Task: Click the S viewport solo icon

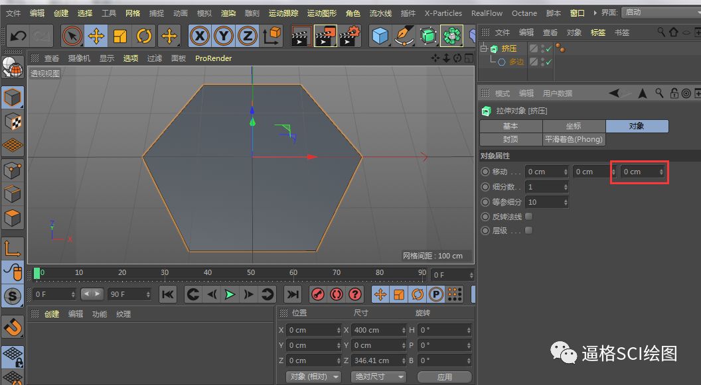Action: coord(13,296)
